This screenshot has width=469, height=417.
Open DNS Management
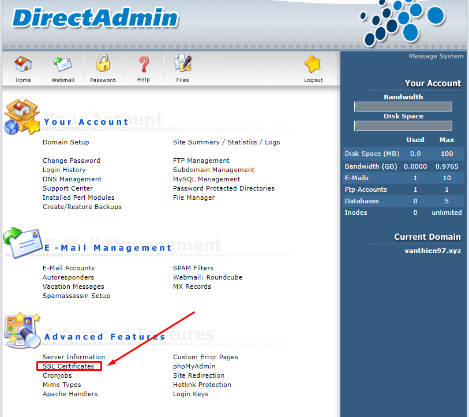tap(72, 178)
